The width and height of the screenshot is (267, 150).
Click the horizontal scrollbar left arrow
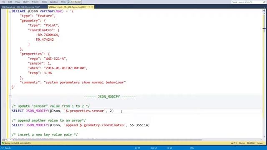(13, 140)
